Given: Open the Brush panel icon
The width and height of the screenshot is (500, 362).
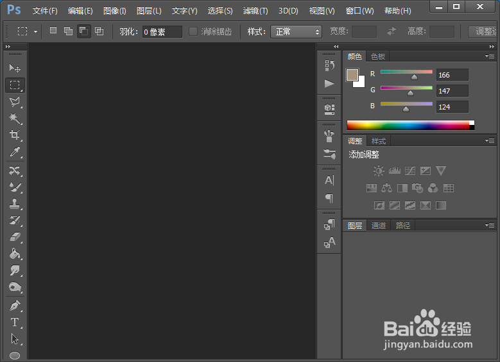Looking at the screenshot, I should coord(329,136).
